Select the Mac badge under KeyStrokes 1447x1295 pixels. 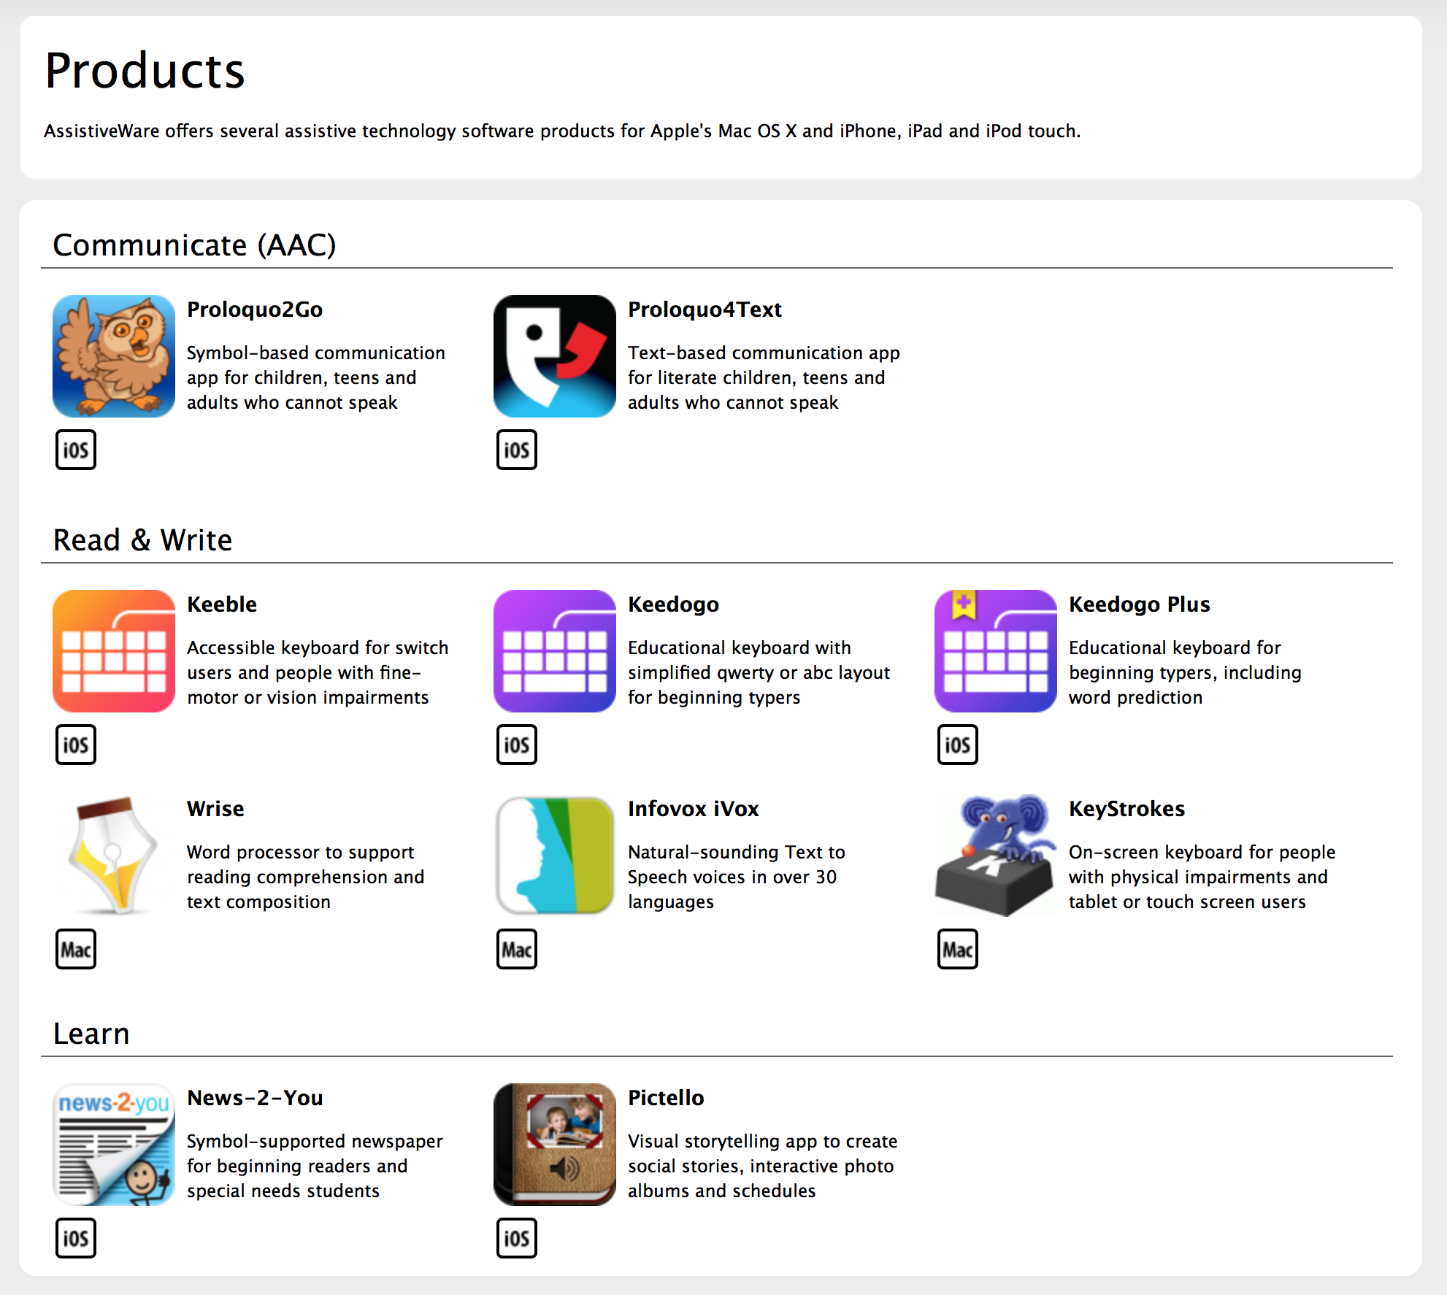(958, 949)
